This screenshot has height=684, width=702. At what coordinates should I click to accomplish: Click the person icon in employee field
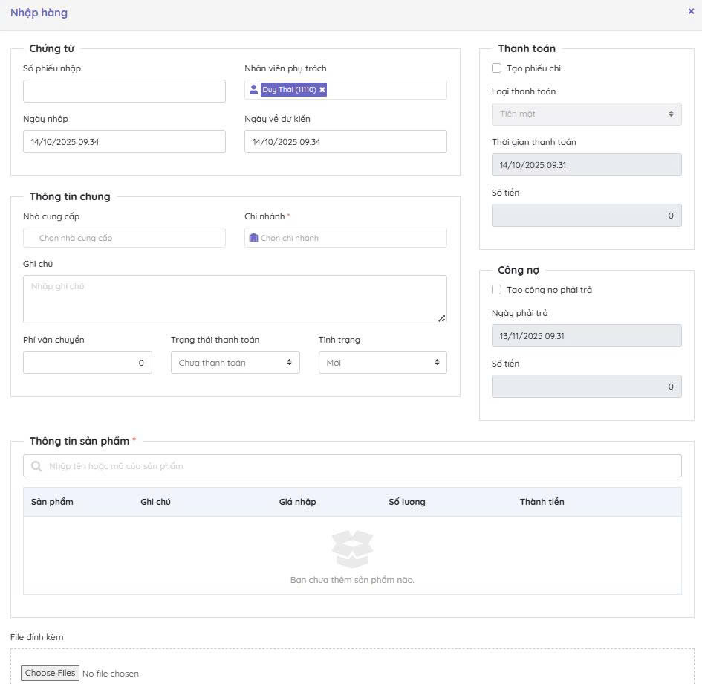click(253, 90)
